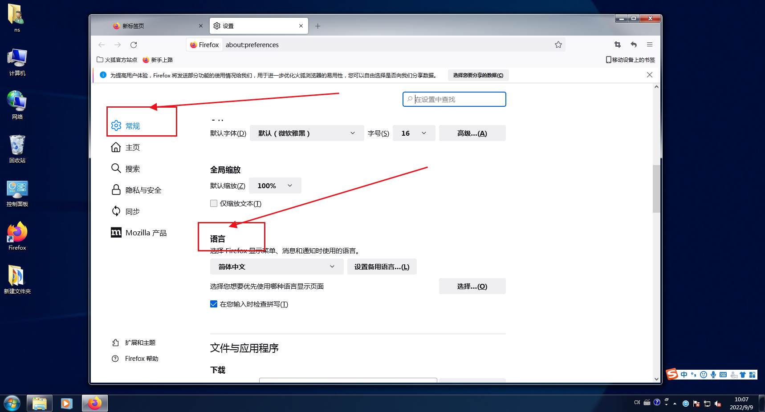The height and width of the screenshot is (412, 765).
Task: Close the 设置 tab
Action: 301,26
